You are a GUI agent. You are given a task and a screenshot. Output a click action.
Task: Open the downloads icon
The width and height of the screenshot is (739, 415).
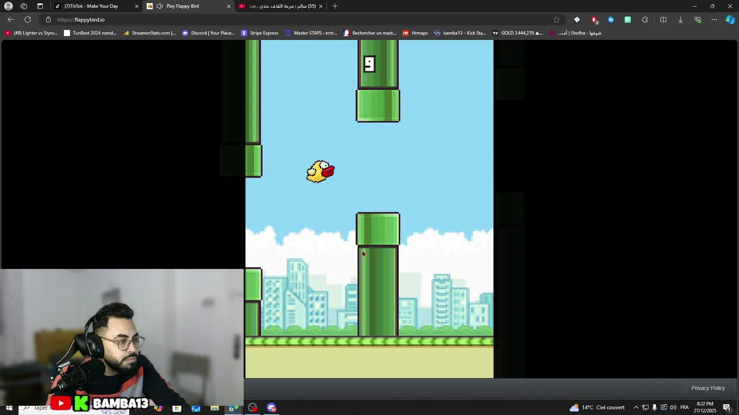click(x=680, y=20)
